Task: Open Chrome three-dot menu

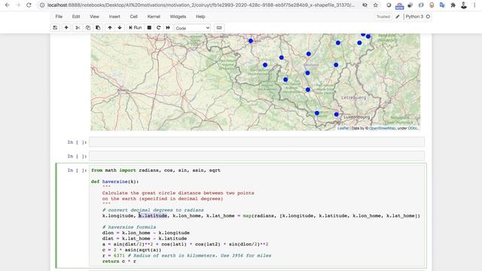Action: pyautogui.click(x=475, y=5)
